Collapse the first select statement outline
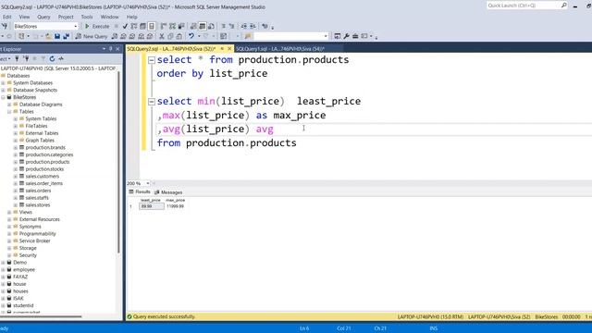592x333 pixels. point(152,59)
